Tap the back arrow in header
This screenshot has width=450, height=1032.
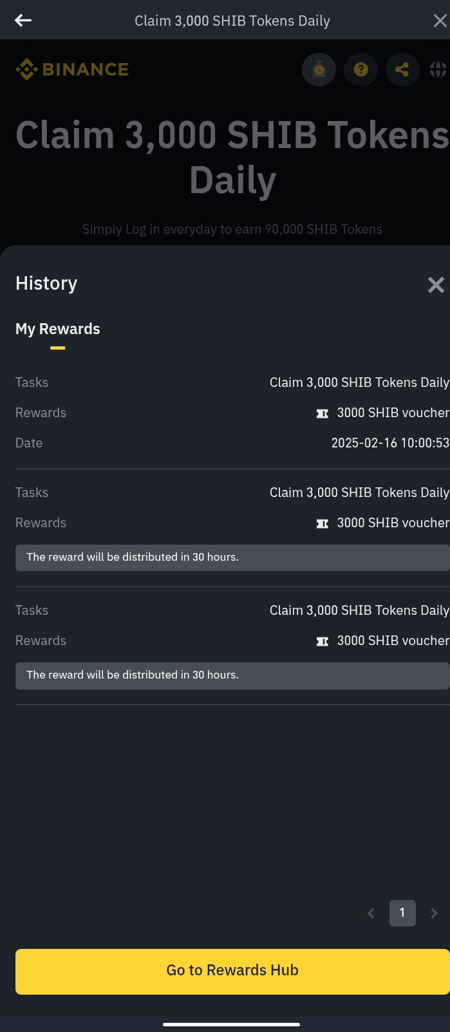(x=23, y=21)
